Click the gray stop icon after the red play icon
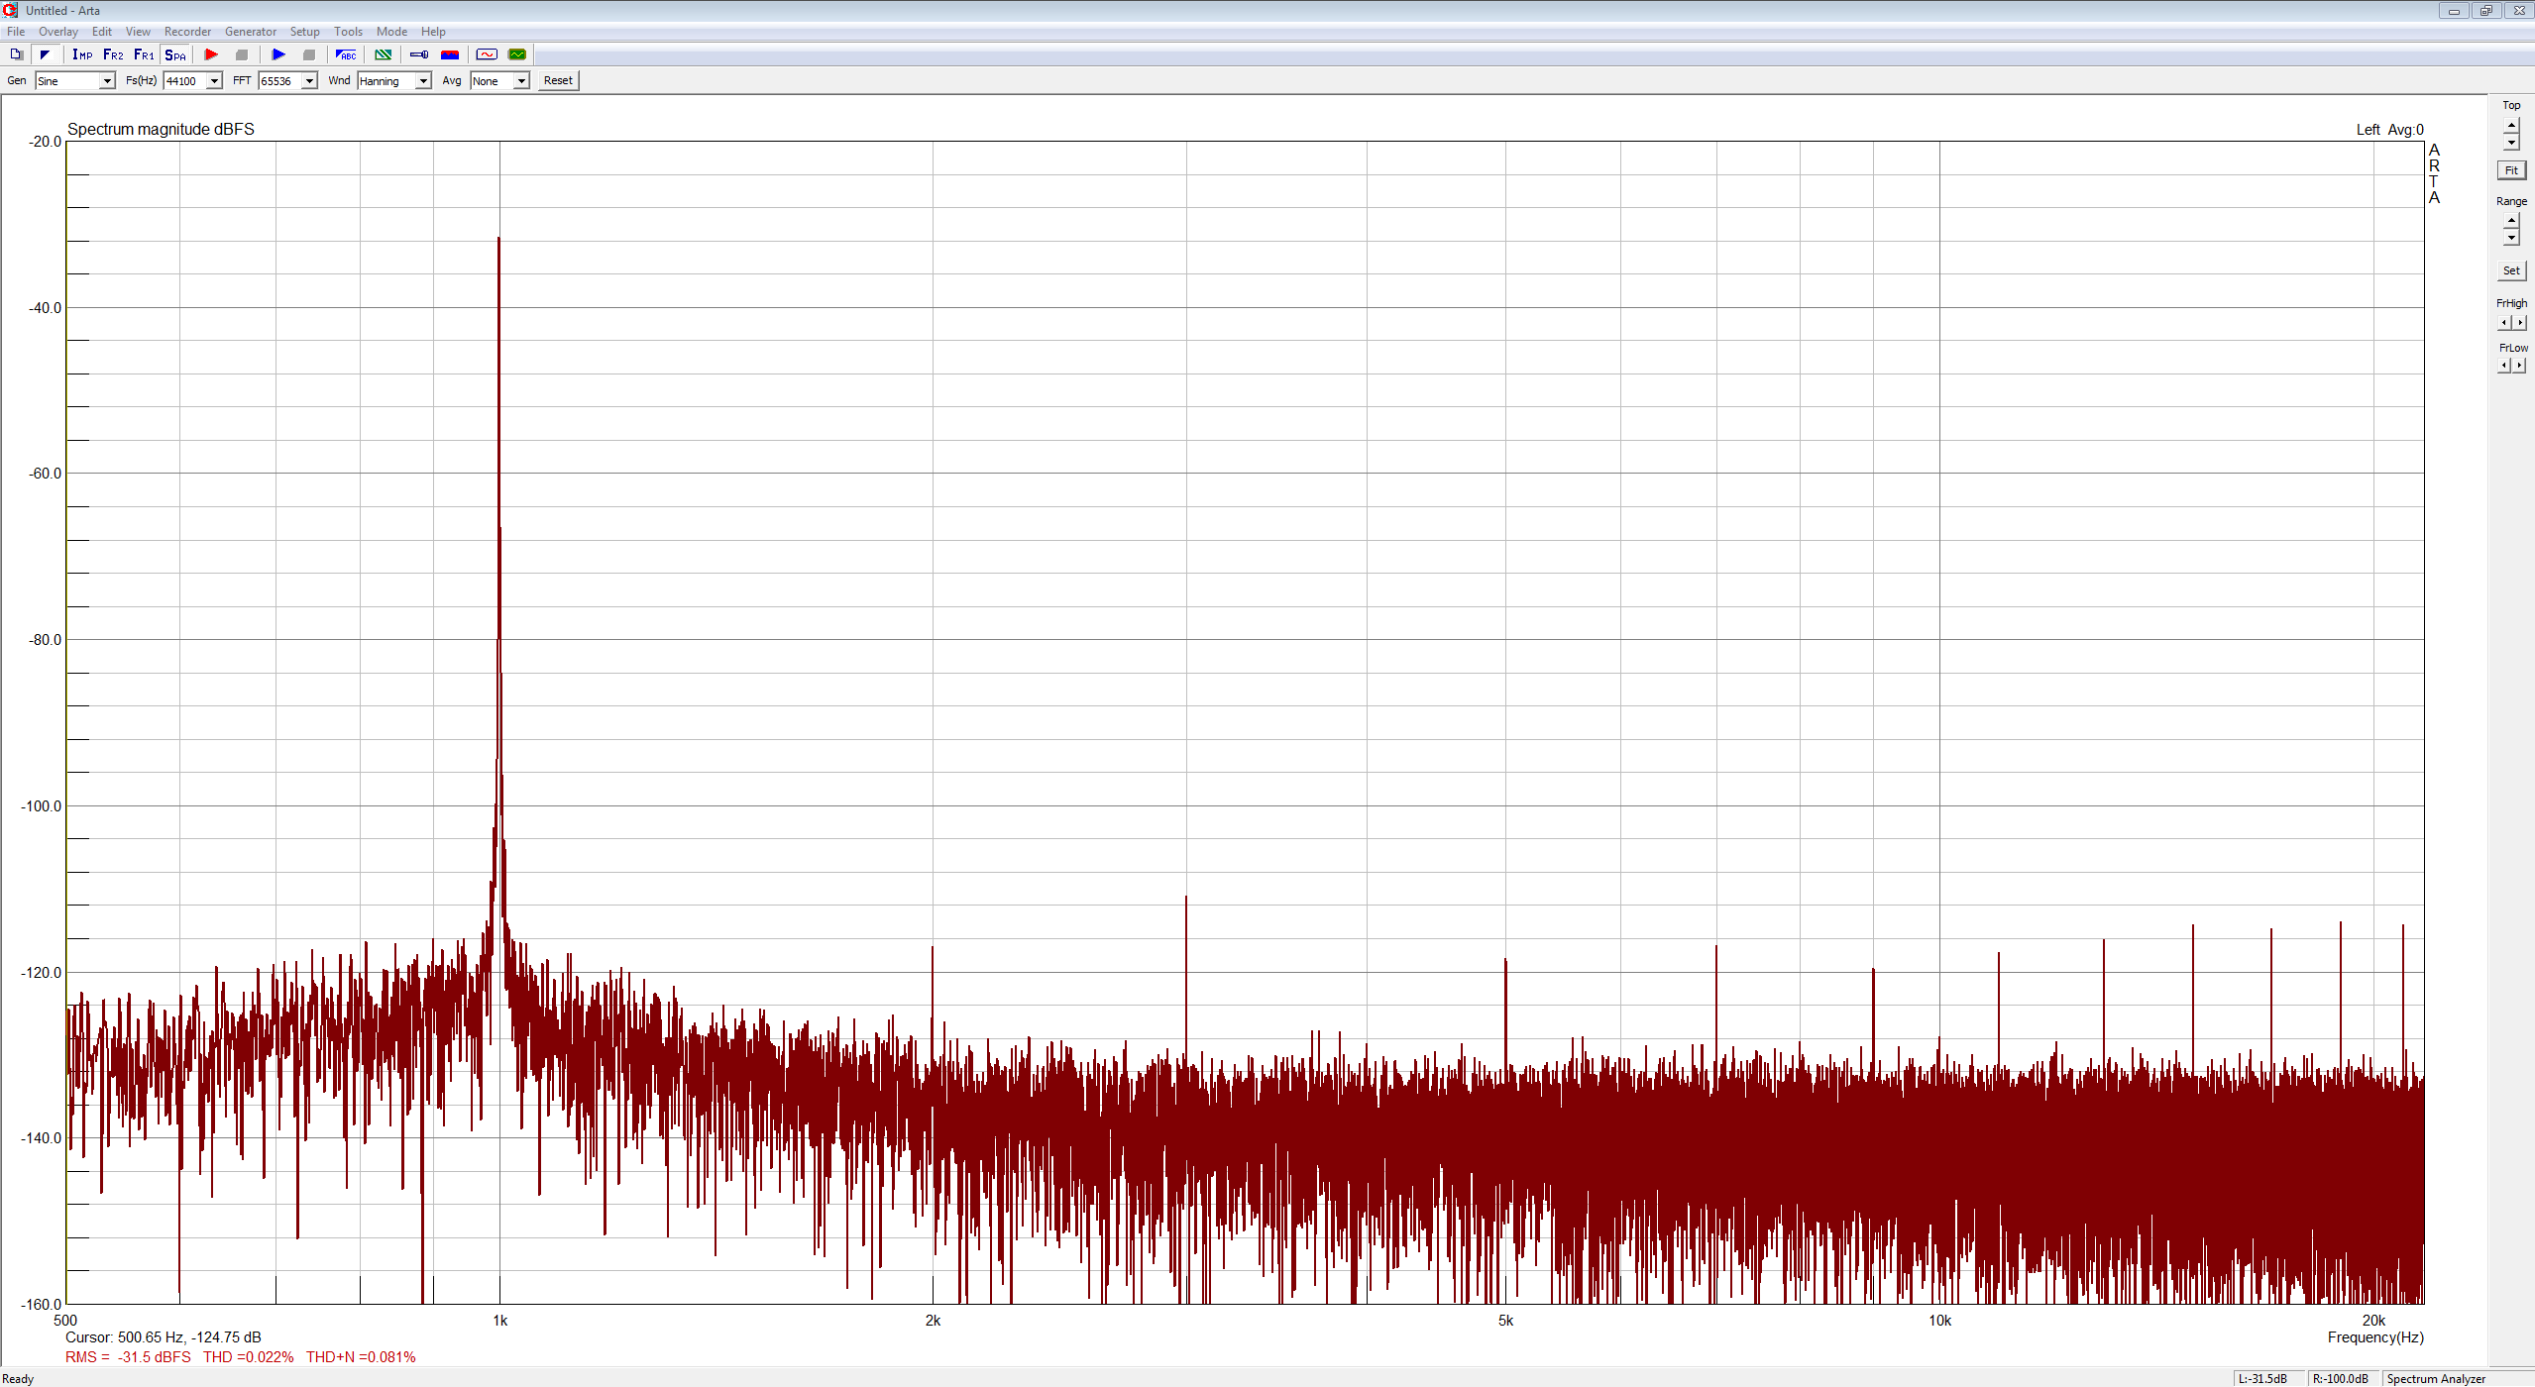Image resolution: width=2535 pixels, height=1387 pixels. 242,54
